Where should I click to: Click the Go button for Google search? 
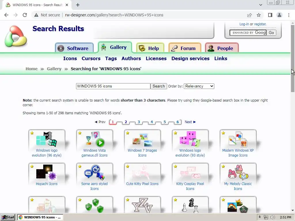(x=271, y=33)
